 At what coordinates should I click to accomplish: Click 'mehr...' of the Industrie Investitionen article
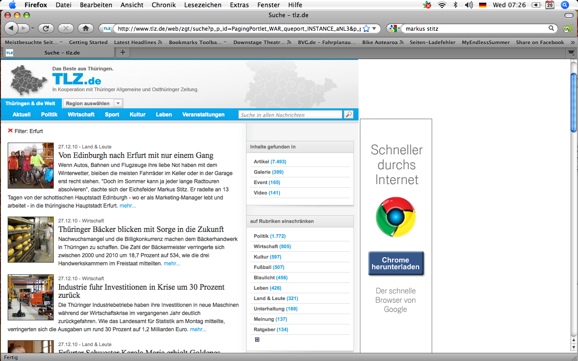click(198, 329)
